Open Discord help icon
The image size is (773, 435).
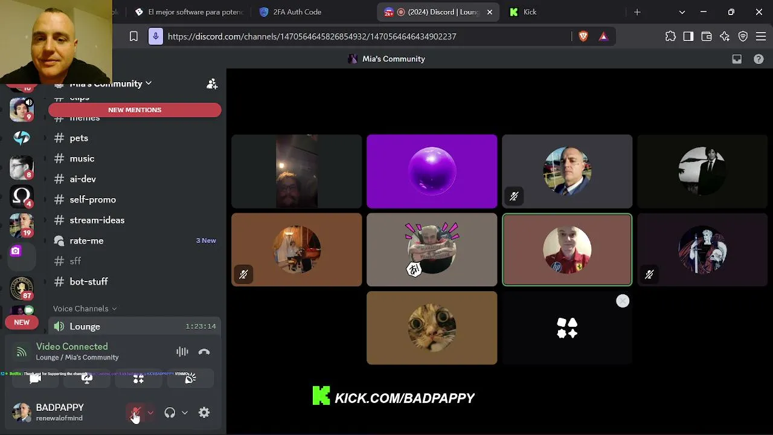coord(759,59)
